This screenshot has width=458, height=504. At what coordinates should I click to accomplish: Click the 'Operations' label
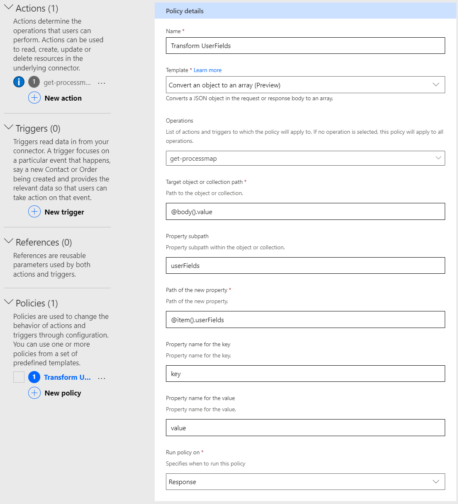180,121
